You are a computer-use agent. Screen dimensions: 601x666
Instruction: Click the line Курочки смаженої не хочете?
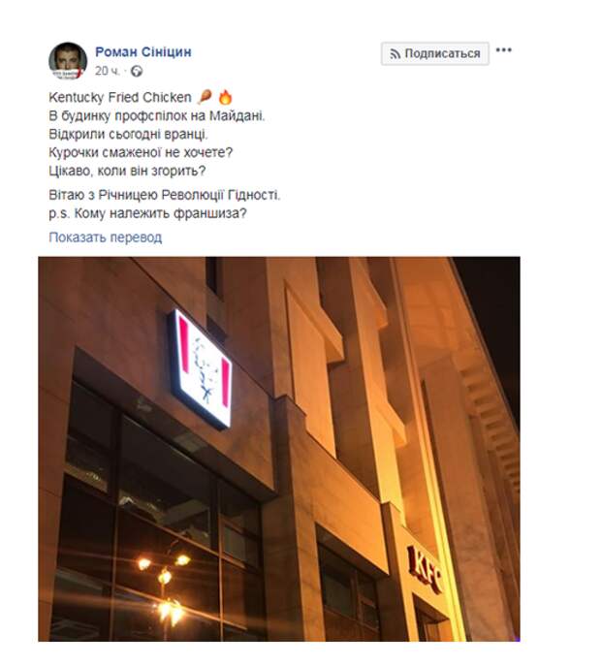pyautogui.click(x=141, y=152)
